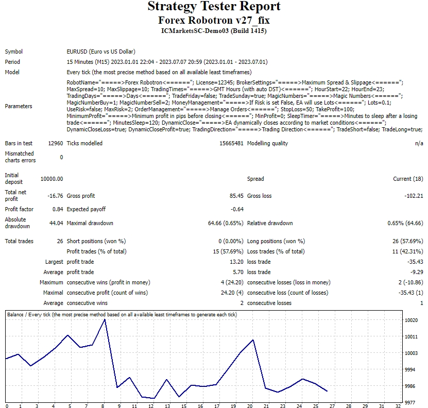Image resolution: width=428 pixels, height=408 pixels.
Task: Click the Profit factor value 0.84
Action: click(58, 209)
